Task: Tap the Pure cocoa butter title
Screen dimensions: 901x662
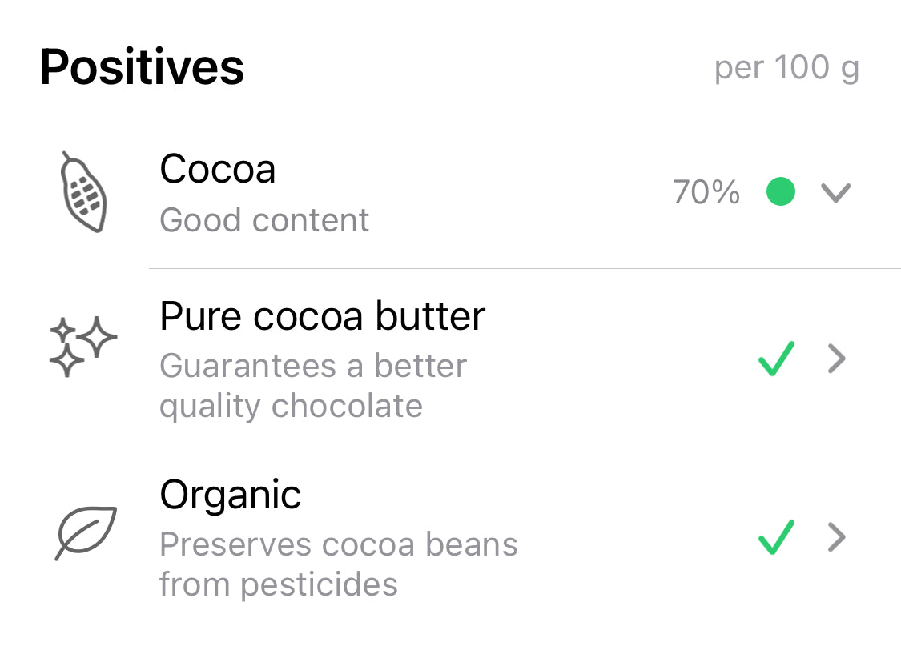Action: 322,315
